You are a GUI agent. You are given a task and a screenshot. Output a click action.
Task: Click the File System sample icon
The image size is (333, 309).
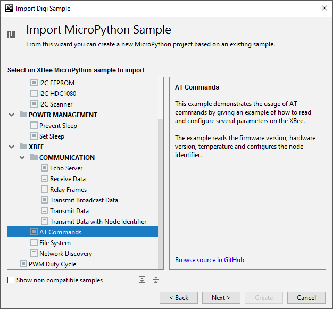tap(34, 243)
